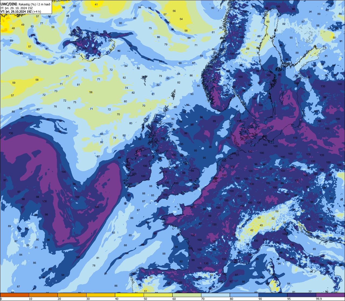Click the VT valid time line 19Z

point(21,12)
